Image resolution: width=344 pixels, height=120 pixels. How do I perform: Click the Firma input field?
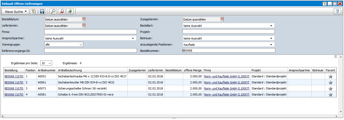[x=90, y=32]
